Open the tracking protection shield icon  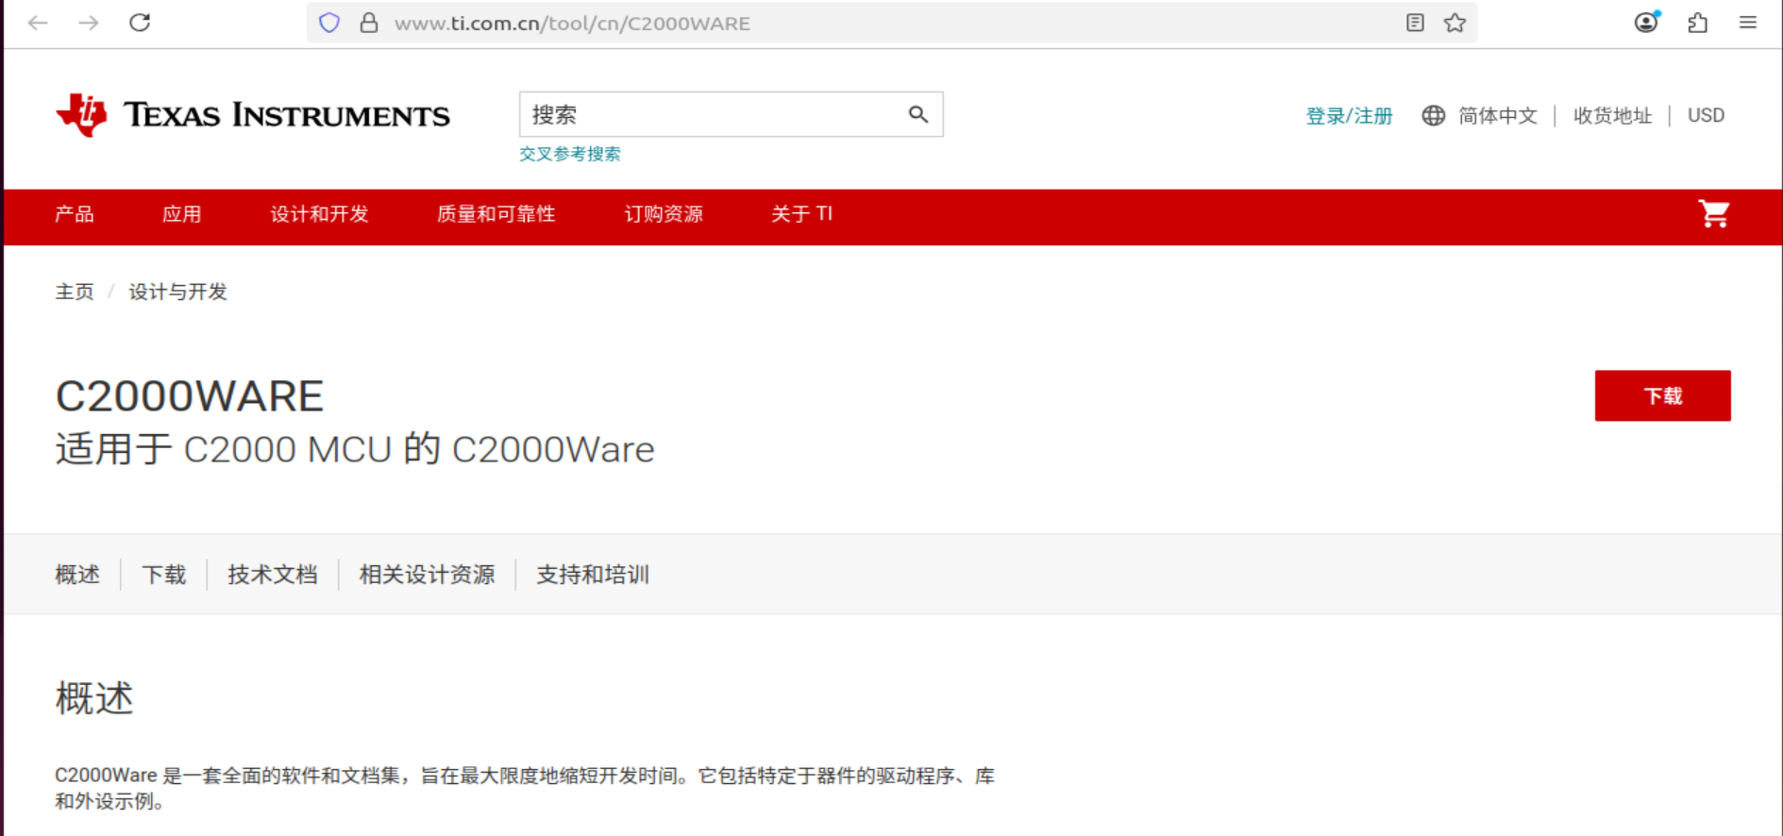point(329,23)
